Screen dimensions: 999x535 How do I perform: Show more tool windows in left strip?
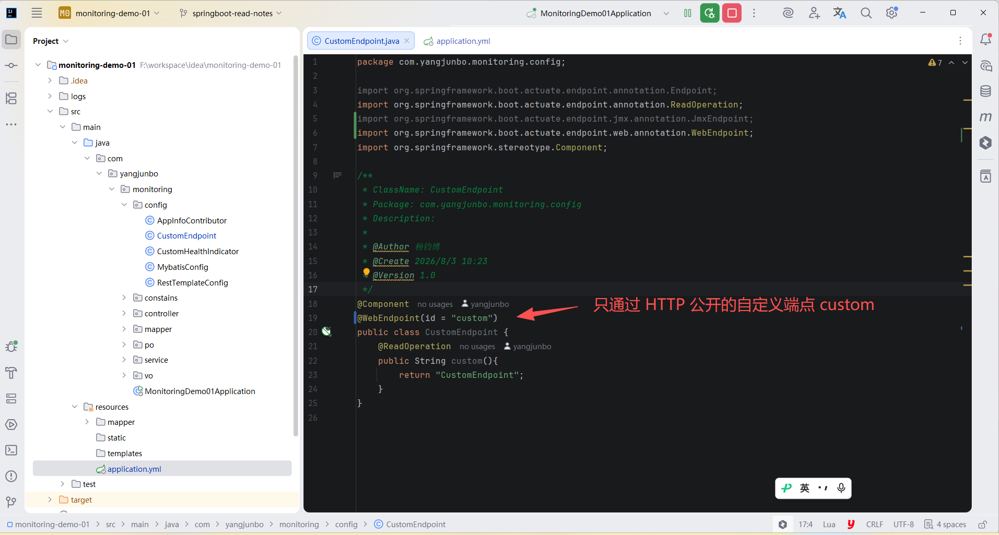coord(11,124)
